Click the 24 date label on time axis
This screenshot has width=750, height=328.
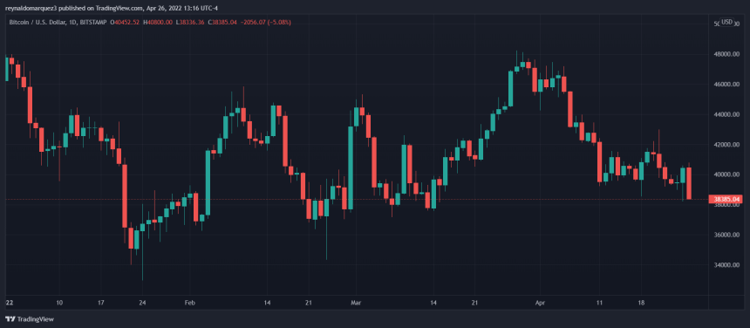[x=142, y=303]
